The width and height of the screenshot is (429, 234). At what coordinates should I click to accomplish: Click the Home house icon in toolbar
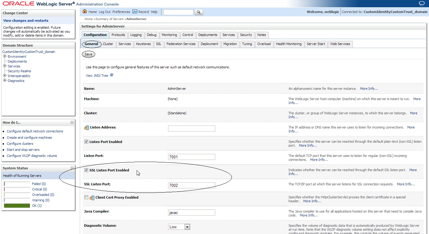(x=85, y=11)
